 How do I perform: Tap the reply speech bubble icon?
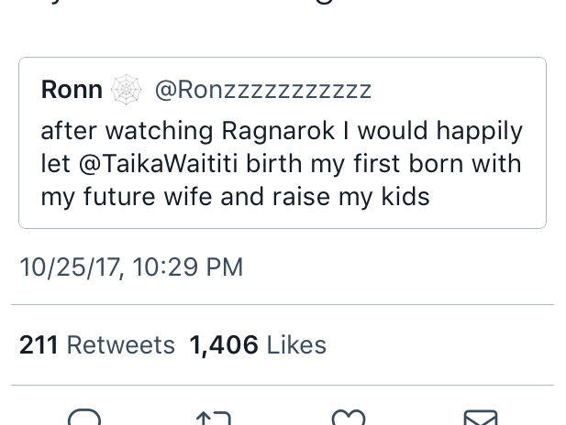[84, 417]
